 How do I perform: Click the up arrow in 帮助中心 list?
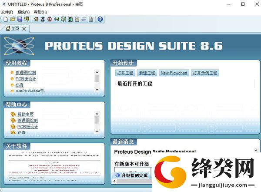pyautogui.click(x=97, y=114)
